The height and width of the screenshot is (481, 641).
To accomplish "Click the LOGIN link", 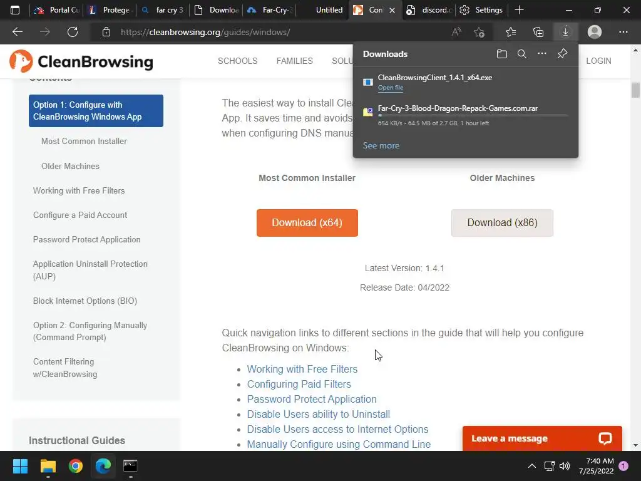I will click(598, 61).
